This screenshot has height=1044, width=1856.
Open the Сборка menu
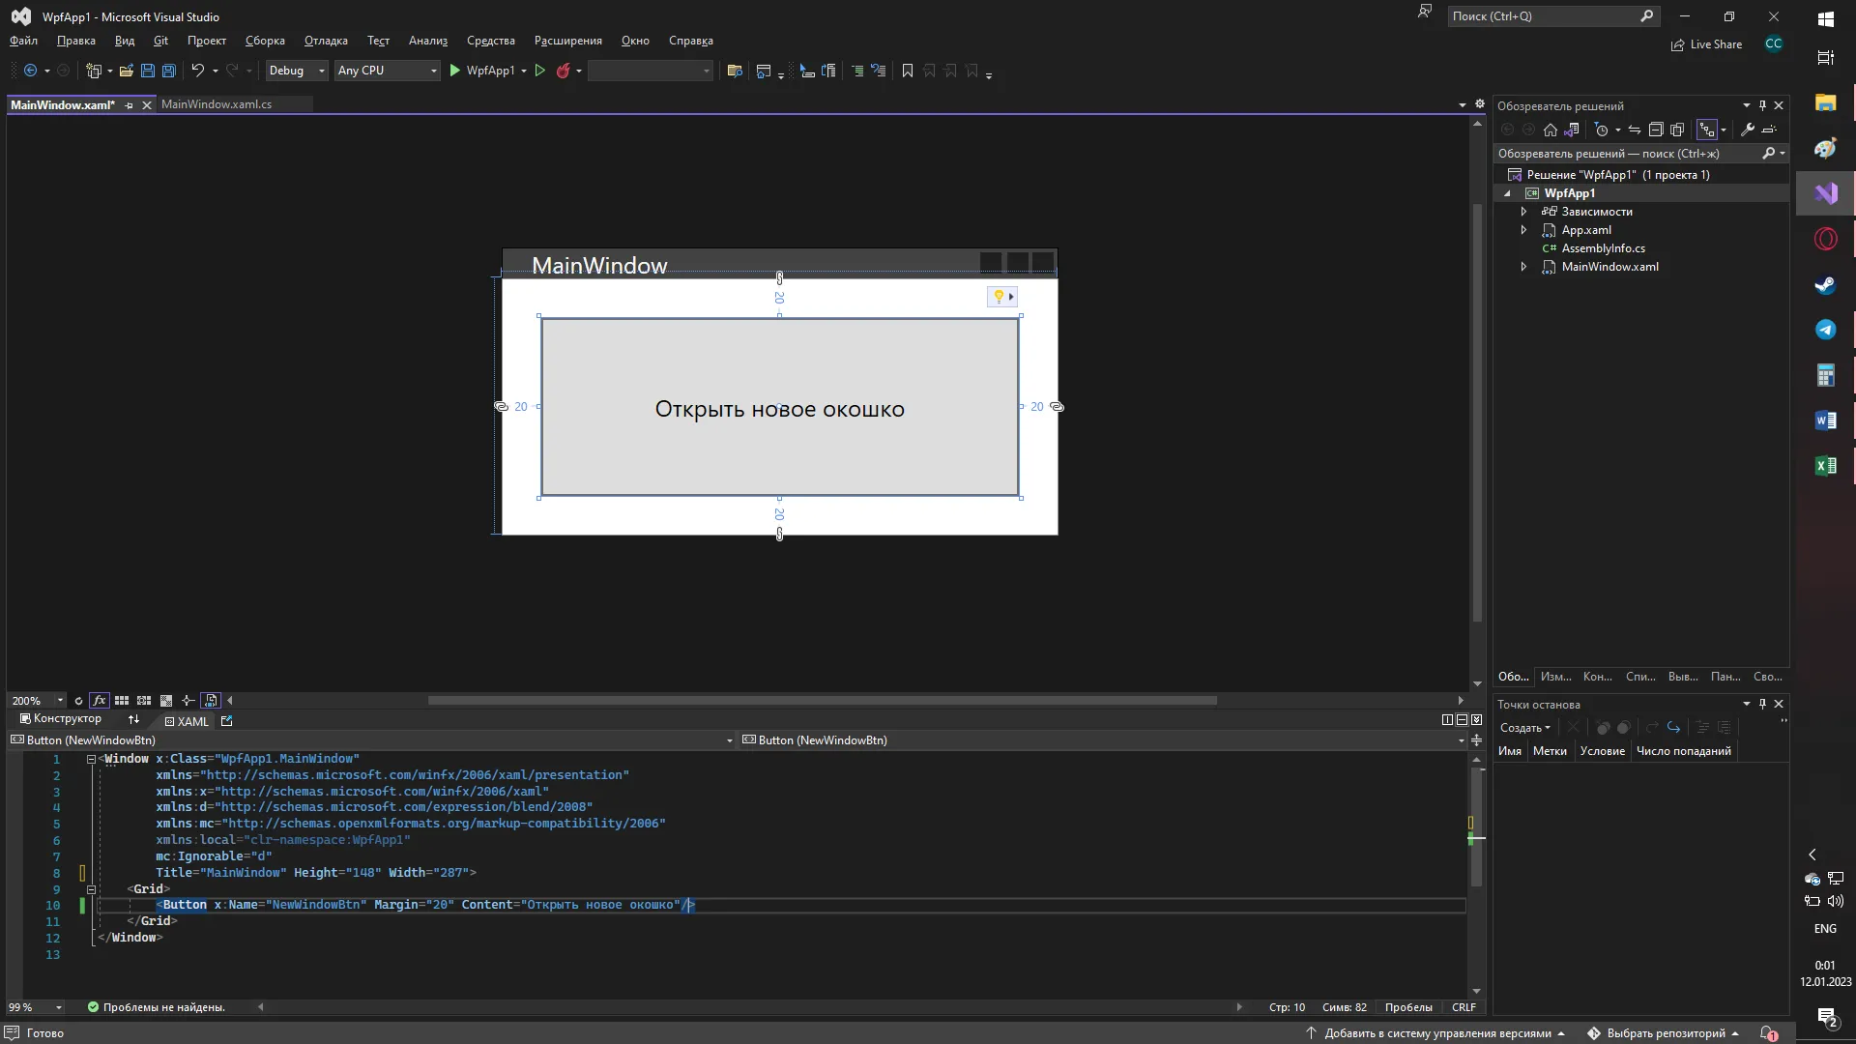point(265,41)
